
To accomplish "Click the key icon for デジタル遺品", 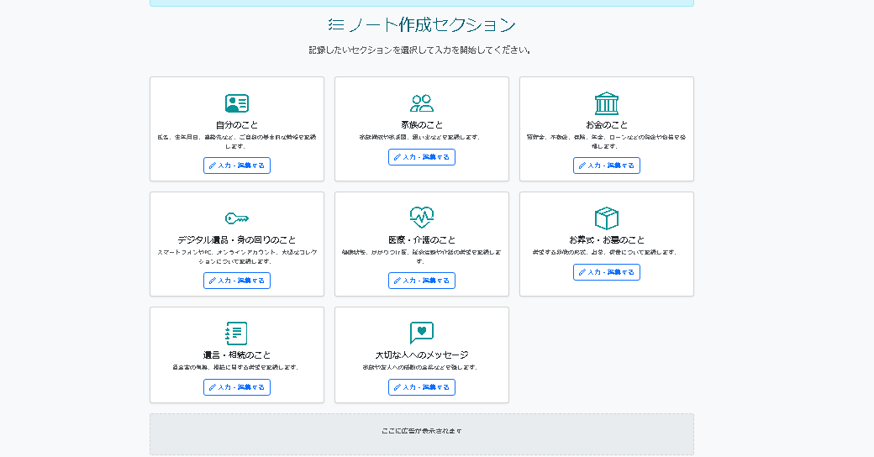I will (x=237, y=218).
